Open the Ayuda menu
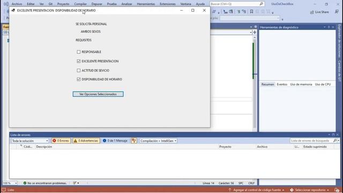Screen dimensions: 343x193 (x=200, y=4)
